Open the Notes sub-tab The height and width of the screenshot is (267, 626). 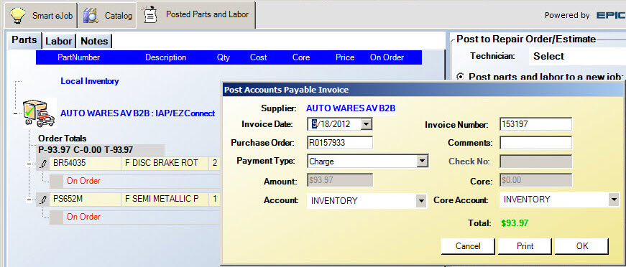94,41
